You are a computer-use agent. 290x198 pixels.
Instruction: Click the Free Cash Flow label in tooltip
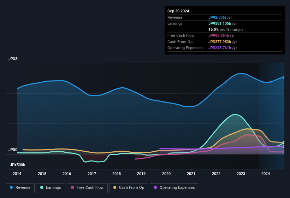tap(181, 35)
